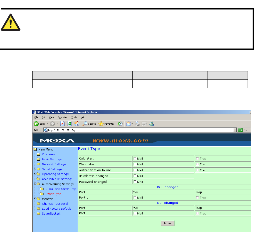
Task: Open E-mail and SNMP Trap settings
Action: tap(61, 189)
